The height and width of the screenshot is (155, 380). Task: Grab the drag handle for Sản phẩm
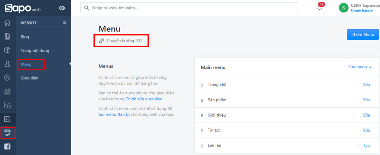202,100
